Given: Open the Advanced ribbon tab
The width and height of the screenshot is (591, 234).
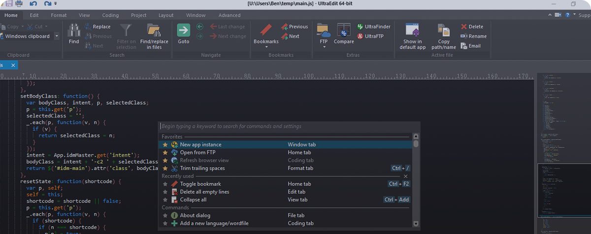Looking at the screenshot, I should point(229,15).
